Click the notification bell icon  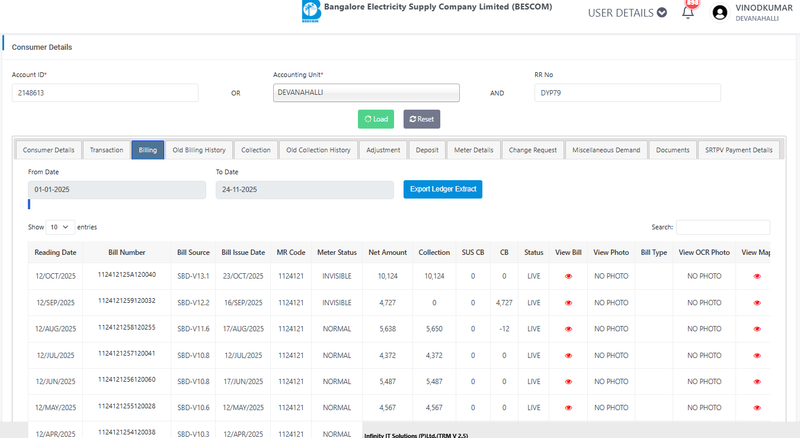pyautogui.click(x=687, y=13)
